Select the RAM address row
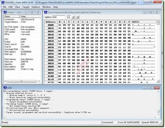The width and height of the screenshot is (165, 128). click(22, 52)
